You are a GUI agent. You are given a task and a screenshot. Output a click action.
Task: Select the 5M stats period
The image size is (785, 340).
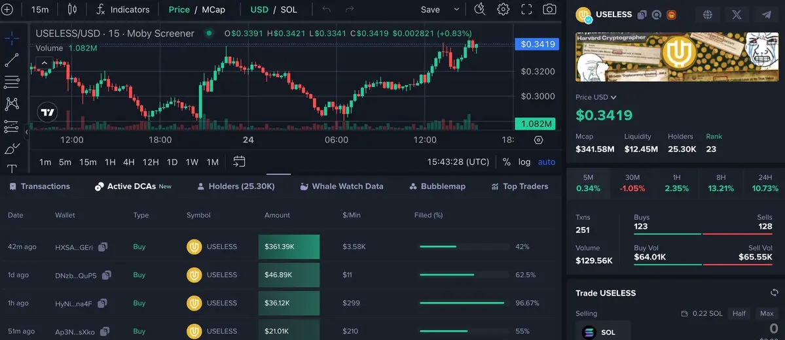tap(588, 183)
